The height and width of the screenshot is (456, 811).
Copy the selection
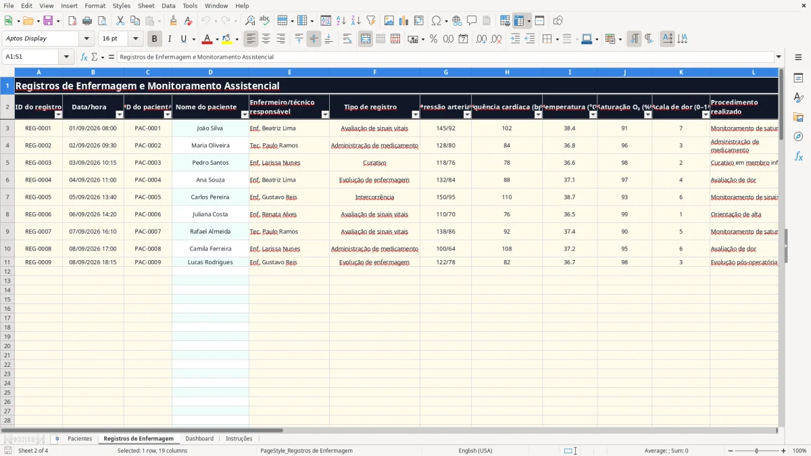click(134, 21)
